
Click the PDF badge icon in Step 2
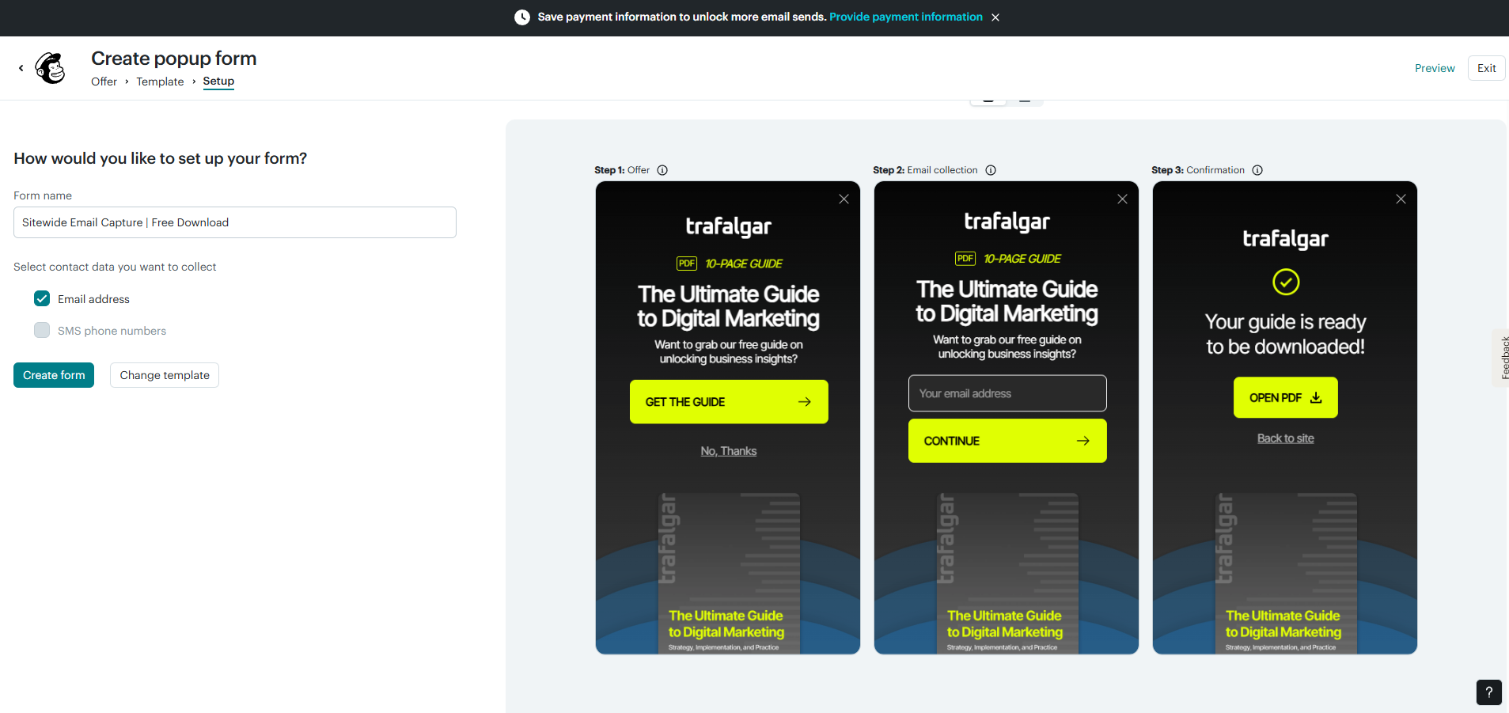pos(965,259)
